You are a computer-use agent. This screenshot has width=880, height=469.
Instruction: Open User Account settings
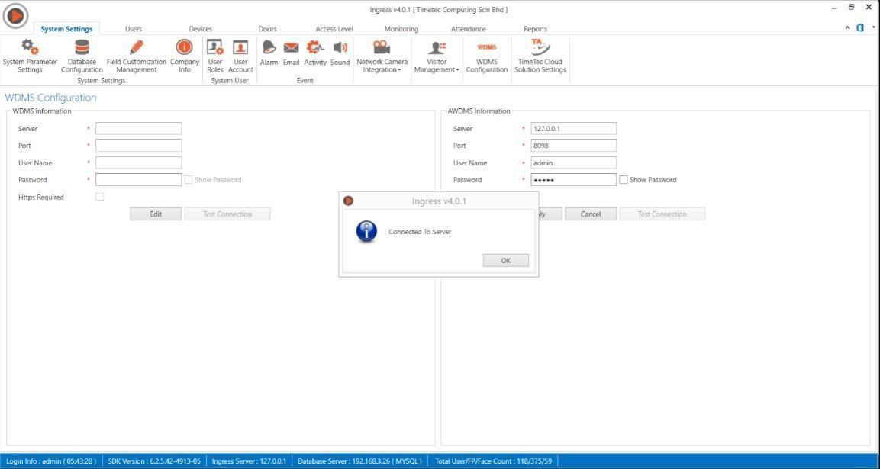pos(240,56)
